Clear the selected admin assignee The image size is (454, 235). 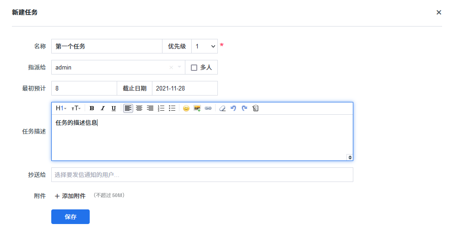(x=171, y=67)
